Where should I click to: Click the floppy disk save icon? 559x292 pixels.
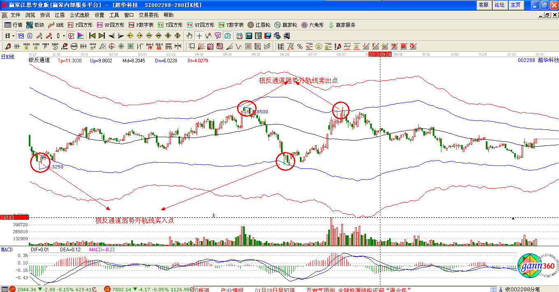click(268, 36)
